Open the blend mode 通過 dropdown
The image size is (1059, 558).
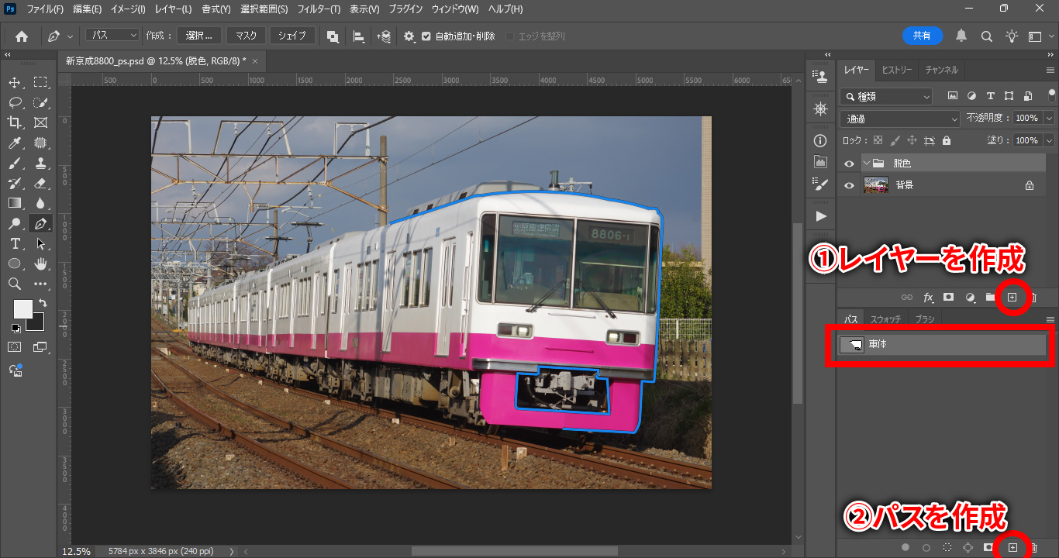(x=899, y=119)
